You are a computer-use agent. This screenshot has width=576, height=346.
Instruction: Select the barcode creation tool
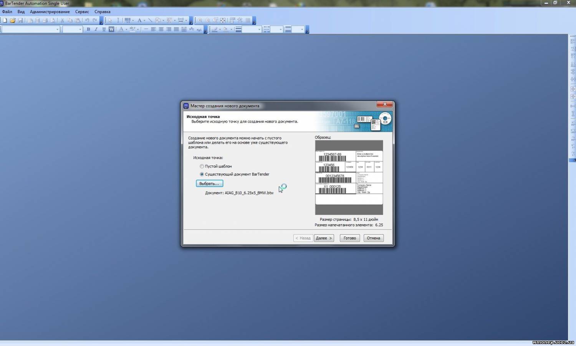(127, 20)
